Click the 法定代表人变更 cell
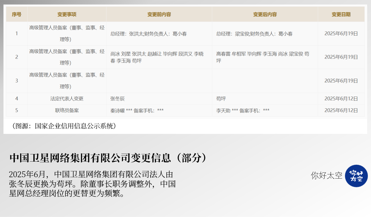 coord(67,99)
